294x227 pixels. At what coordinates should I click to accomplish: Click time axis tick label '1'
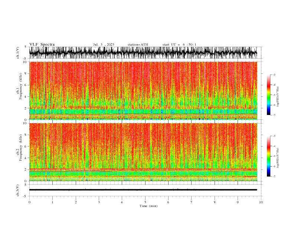[52, 202]
